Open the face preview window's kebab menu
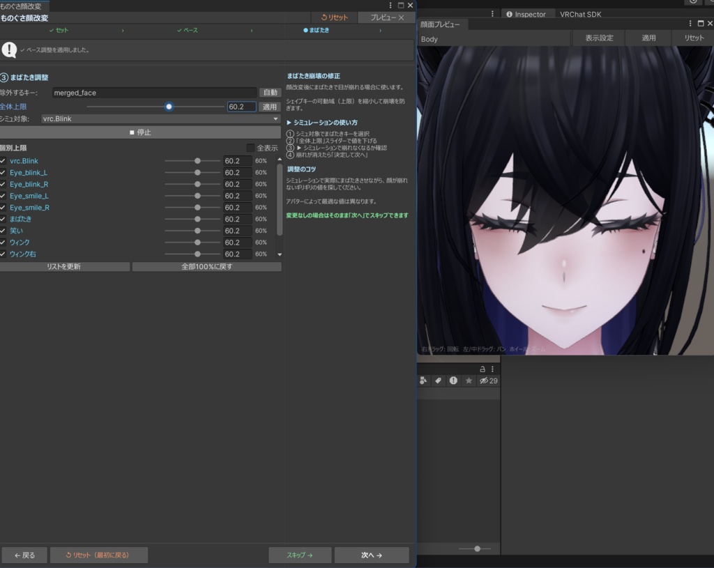Image resolution: width=714 pixels, height=568 pixels. click(x=691, y=24)
